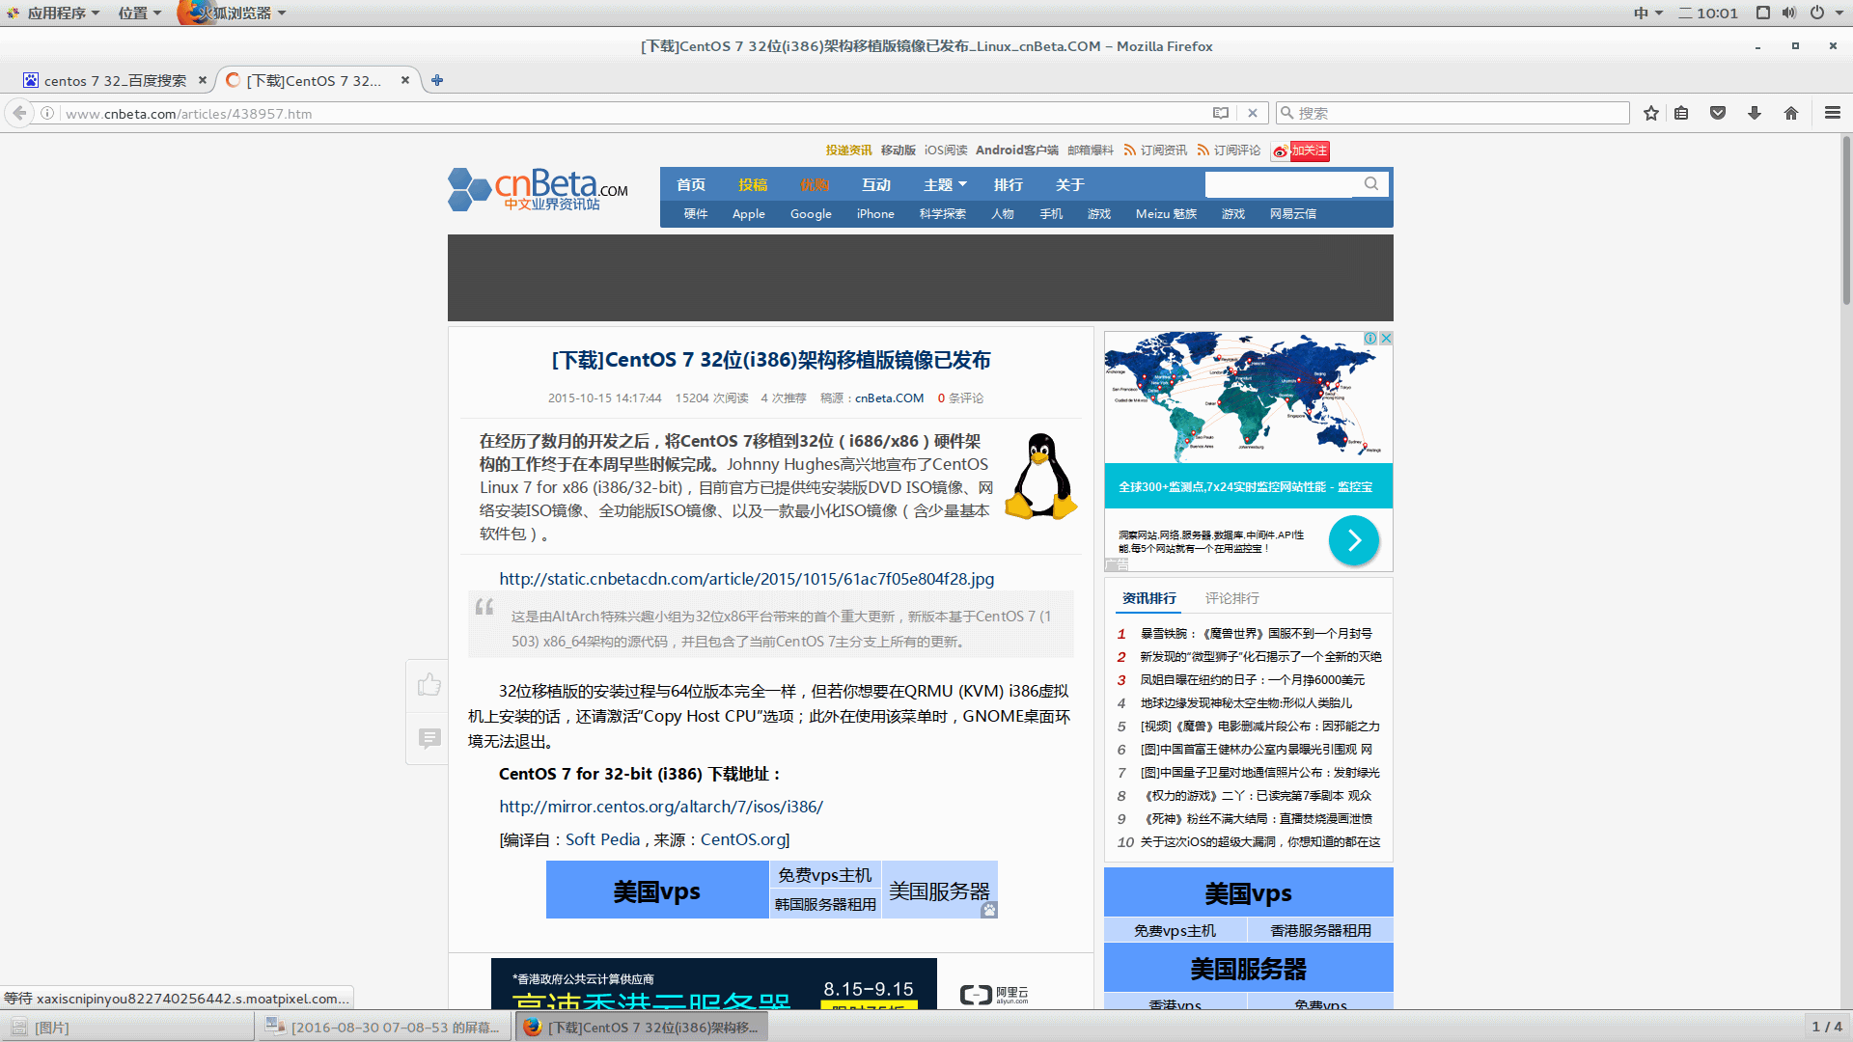Open input method 中 dropdown in panel
The height and width of the screenshot is (1042, 1853).
pyautogui.click(x=1648, y=13)
